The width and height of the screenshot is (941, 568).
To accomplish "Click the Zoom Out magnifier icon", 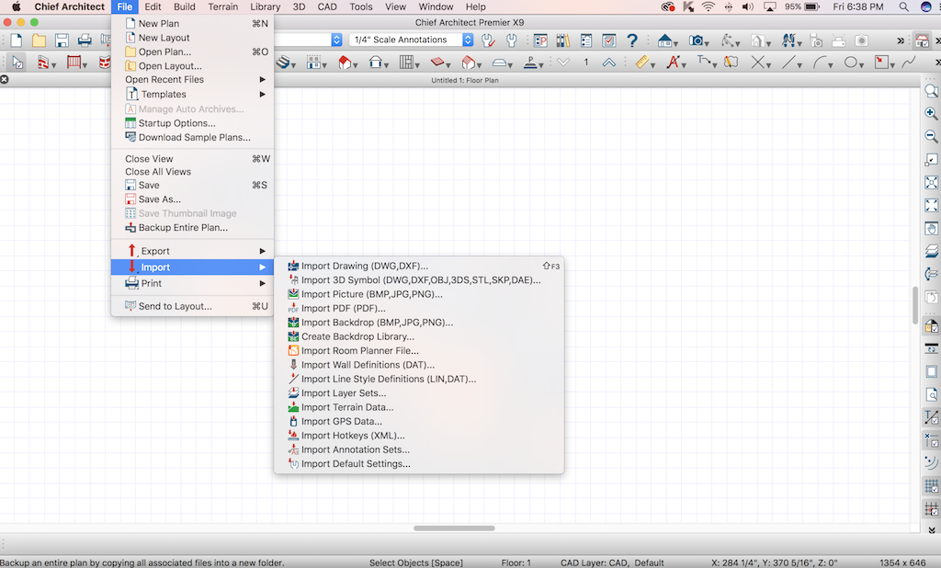I will 931,136.
